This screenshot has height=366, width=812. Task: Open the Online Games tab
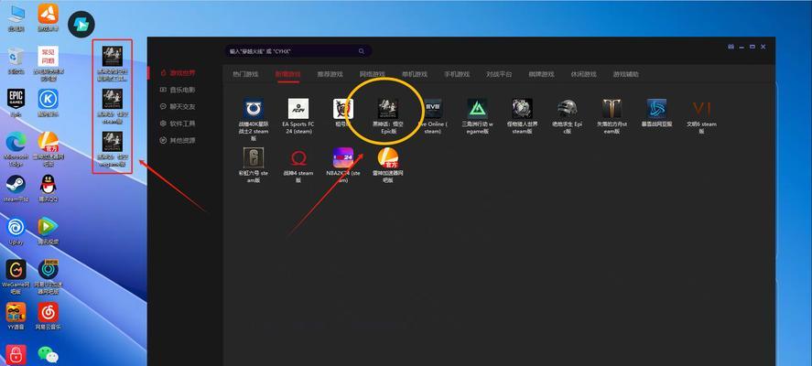point(373,74)
